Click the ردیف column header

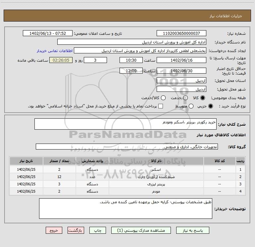(240, 161)
